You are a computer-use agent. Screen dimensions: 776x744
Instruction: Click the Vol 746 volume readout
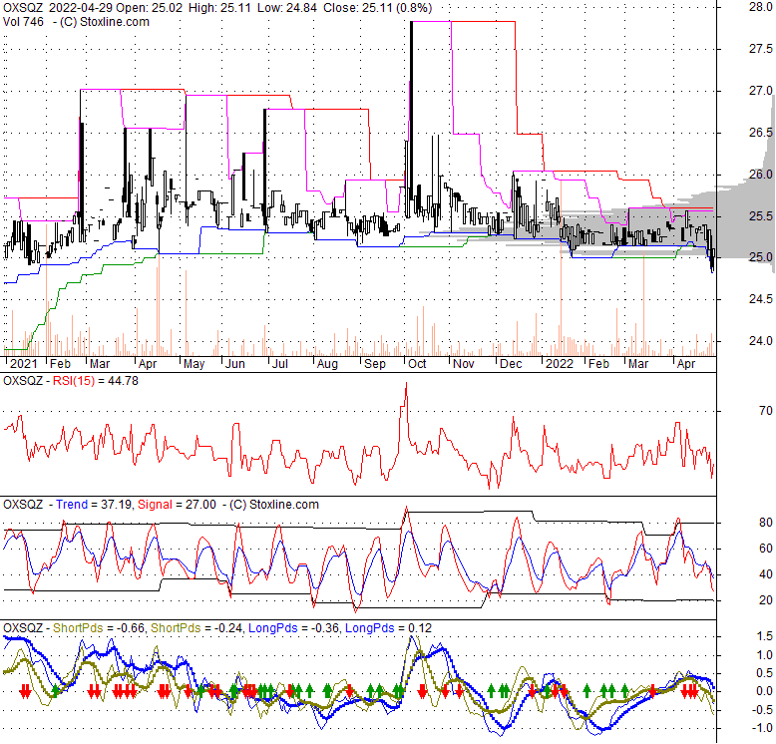click(x=23, y=22)
